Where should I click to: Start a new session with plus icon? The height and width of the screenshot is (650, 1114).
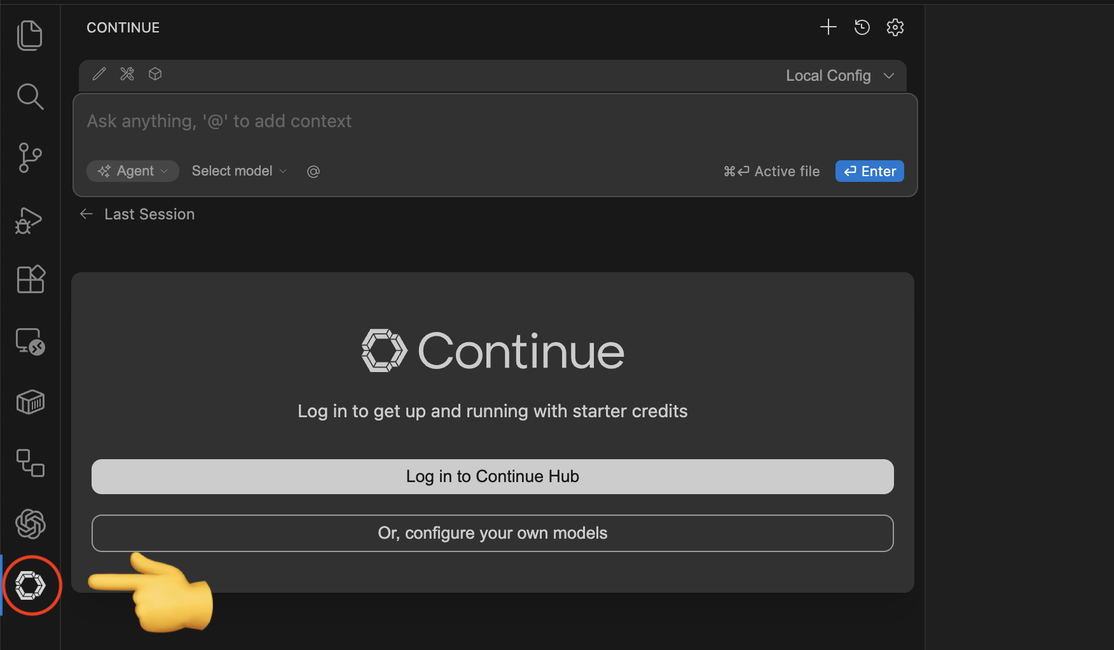coord(828,27)
